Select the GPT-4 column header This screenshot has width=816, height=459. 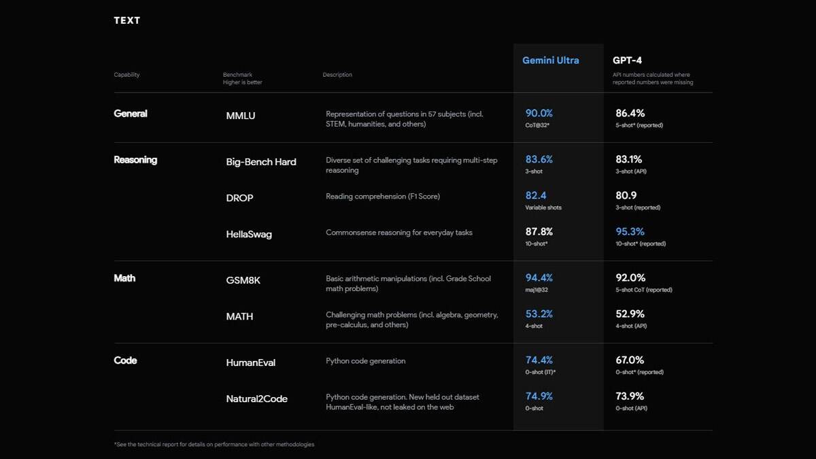(628, 61)
